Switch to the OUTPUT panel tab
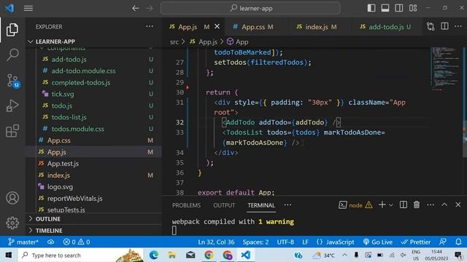This screenshot has height=262, width=467. click(224, 205)
